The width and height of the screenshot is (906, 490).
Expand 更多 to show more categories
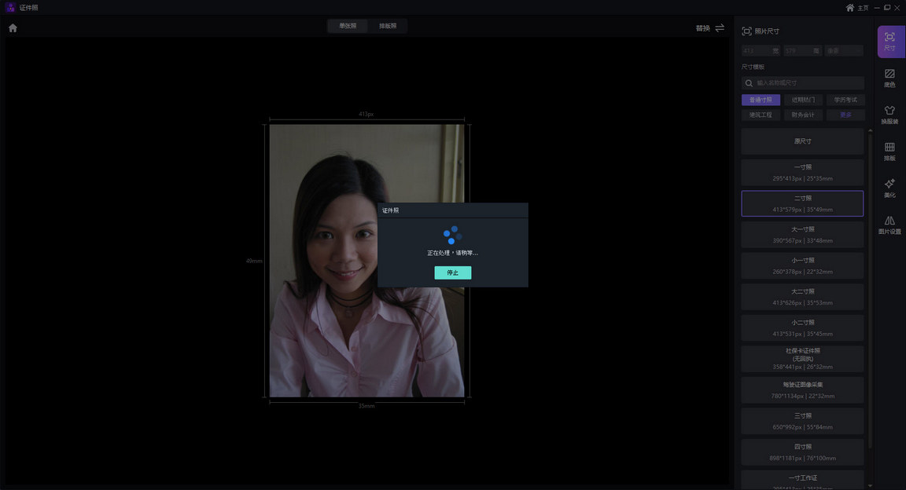845,115
